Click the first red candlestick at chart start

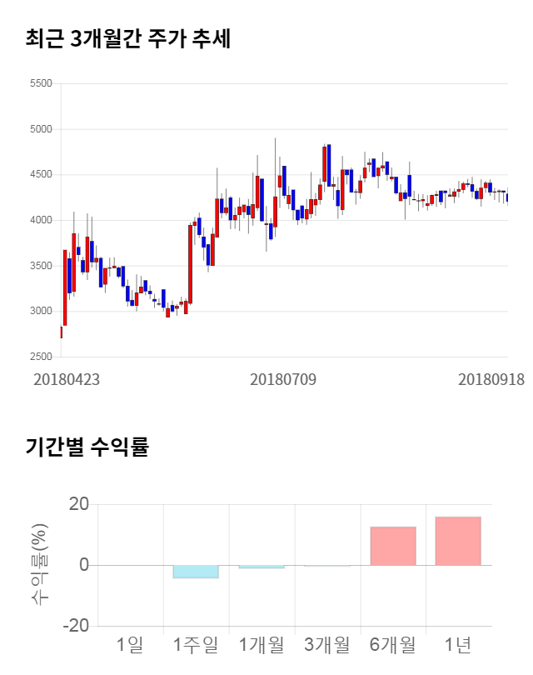click(61, 332)
